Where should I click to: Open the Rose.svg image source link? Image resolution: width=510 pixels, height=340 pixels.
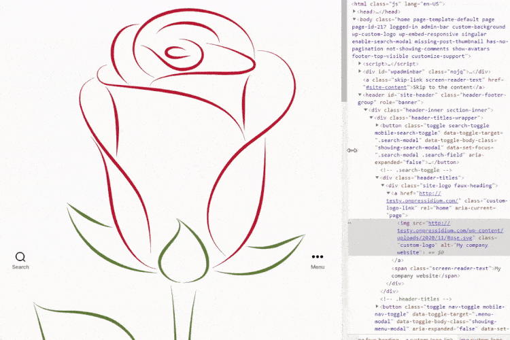pyautogui.click(x=450, y=231)
